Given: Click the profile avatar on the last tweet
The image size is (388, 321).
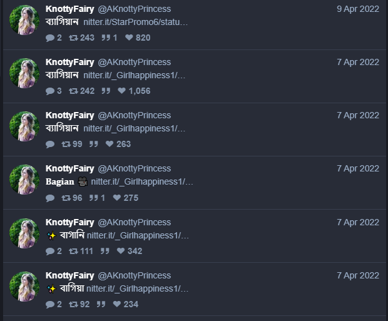Looking at the screenshot, I should tap(24, 287).
